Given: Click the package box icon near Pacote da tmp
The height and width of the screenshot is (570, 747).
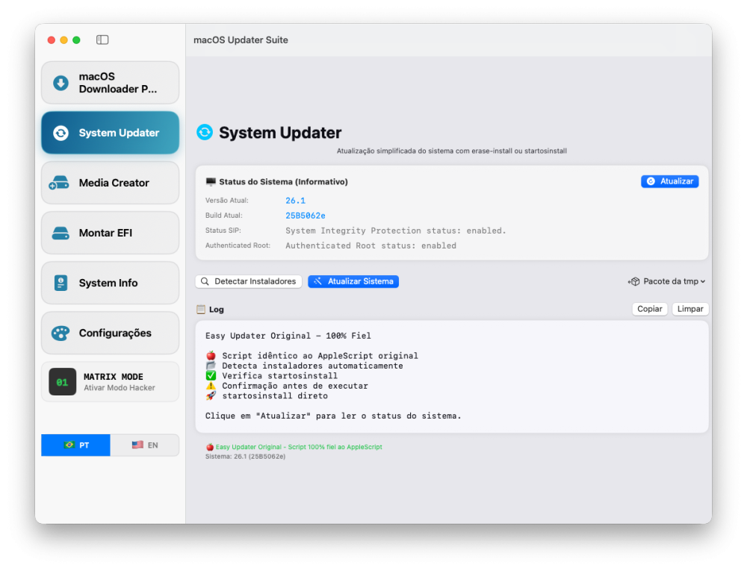Looking at the screenshot, I should click(633, 282).
